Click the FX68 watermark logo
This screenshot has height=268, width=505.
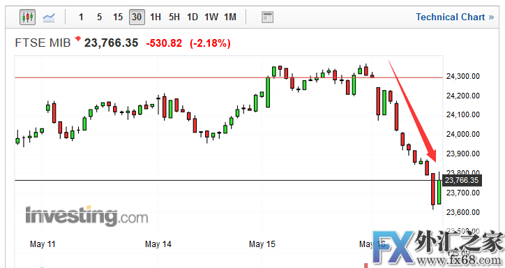pos(438,248)
